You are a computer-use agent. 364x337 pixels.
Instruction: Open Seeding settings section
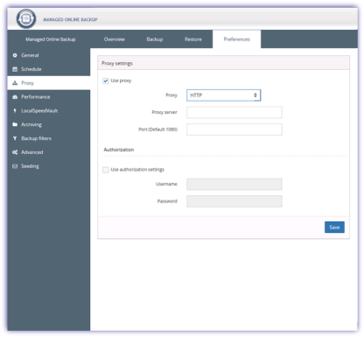point(49,166)
